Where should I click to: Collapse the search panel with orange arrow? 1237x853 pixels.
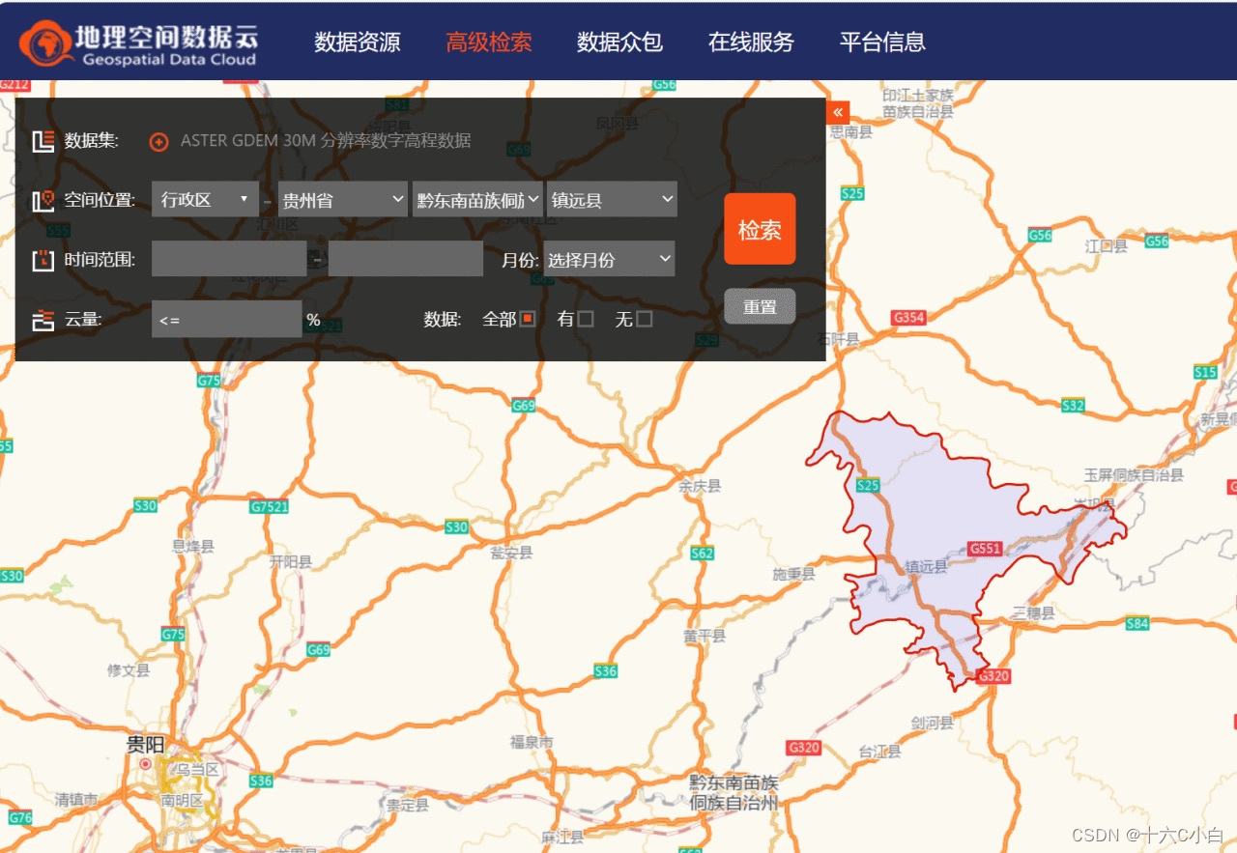click(838, 112)
